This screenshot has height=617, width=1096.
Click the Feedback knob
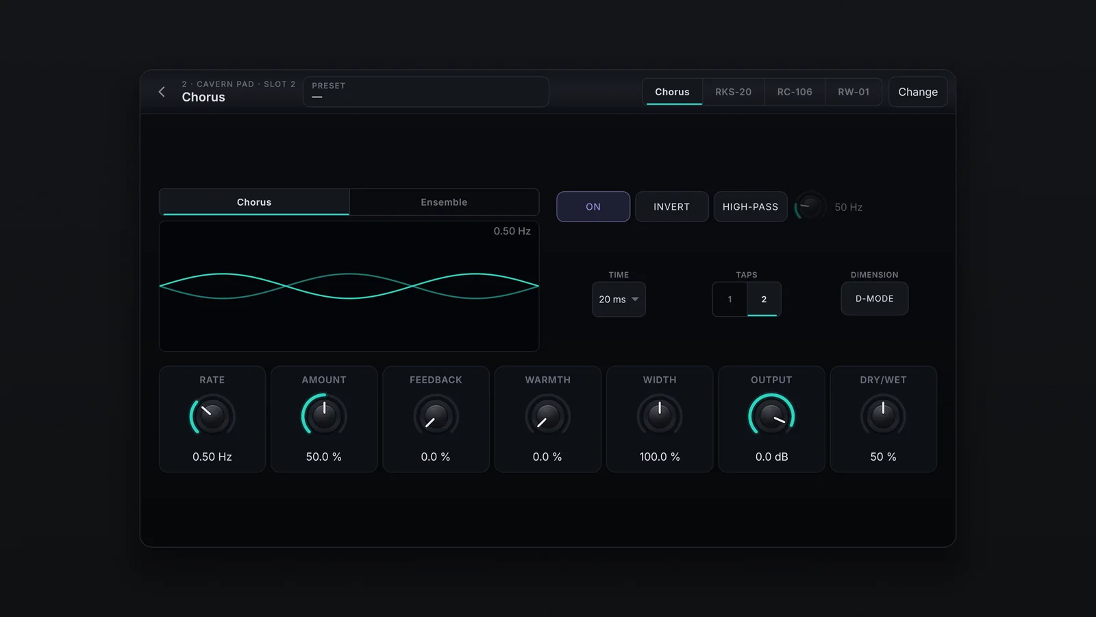(436, 416)
